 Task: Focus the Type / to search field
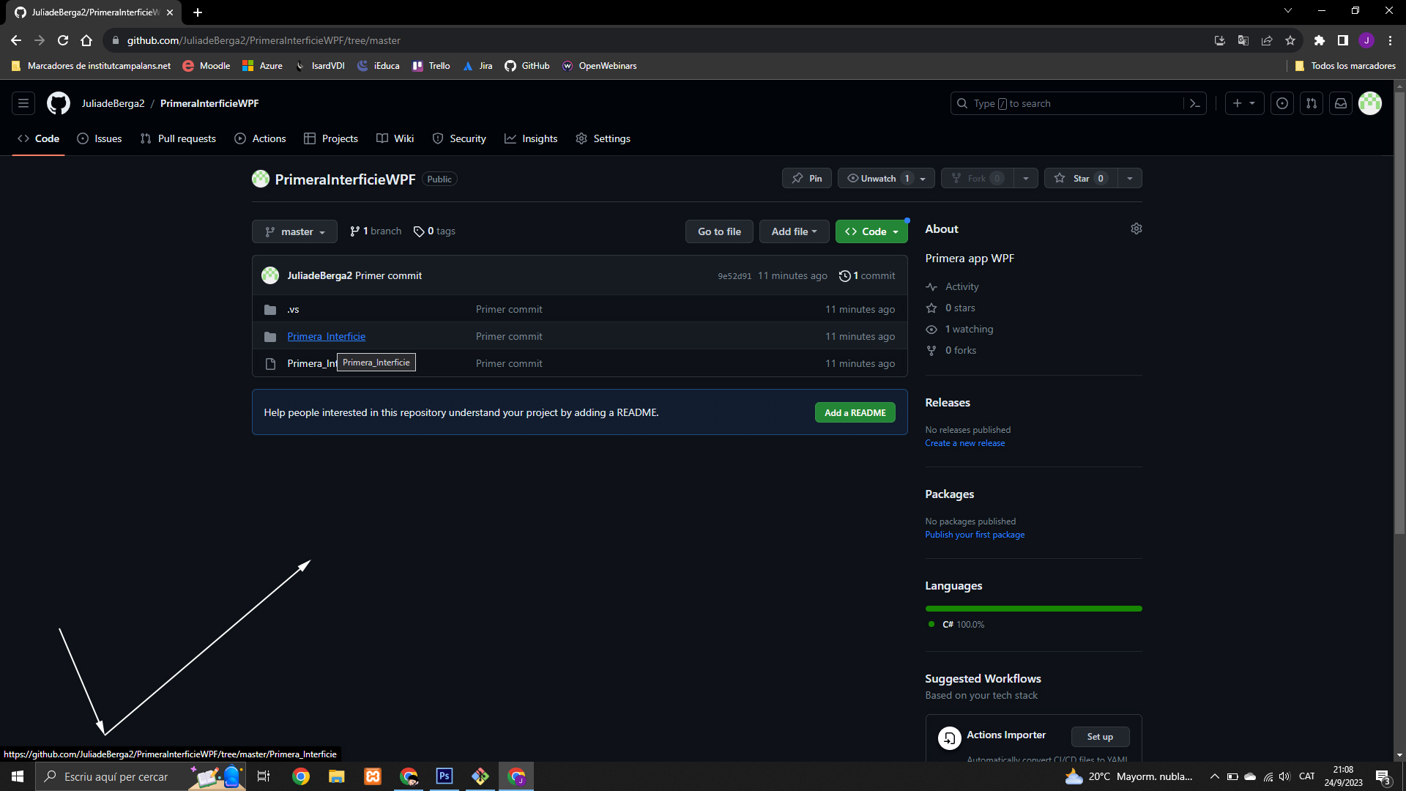tap(1069, 103)
